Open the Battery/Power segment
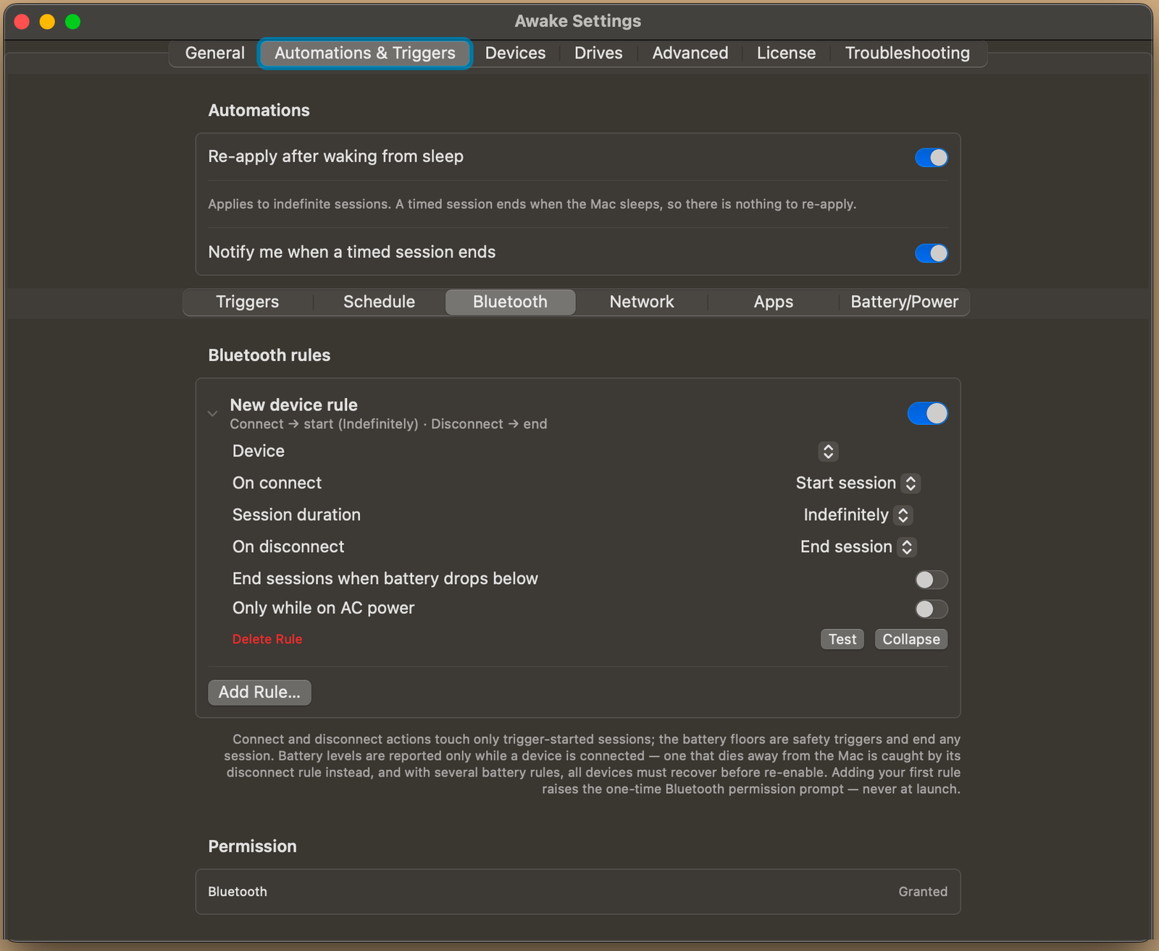This screenshot has height=951, width=1159. [x=904, y=302]
